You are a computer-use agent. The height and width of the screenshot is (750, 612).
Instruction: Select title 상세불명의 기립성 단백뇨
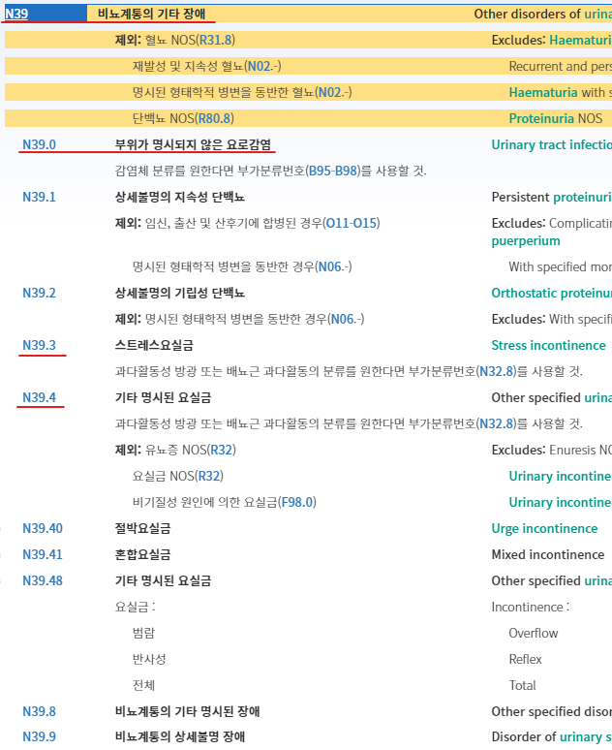point(180,293)
